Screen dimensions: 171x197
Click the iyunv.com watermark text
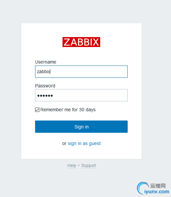tap(156, 192)
